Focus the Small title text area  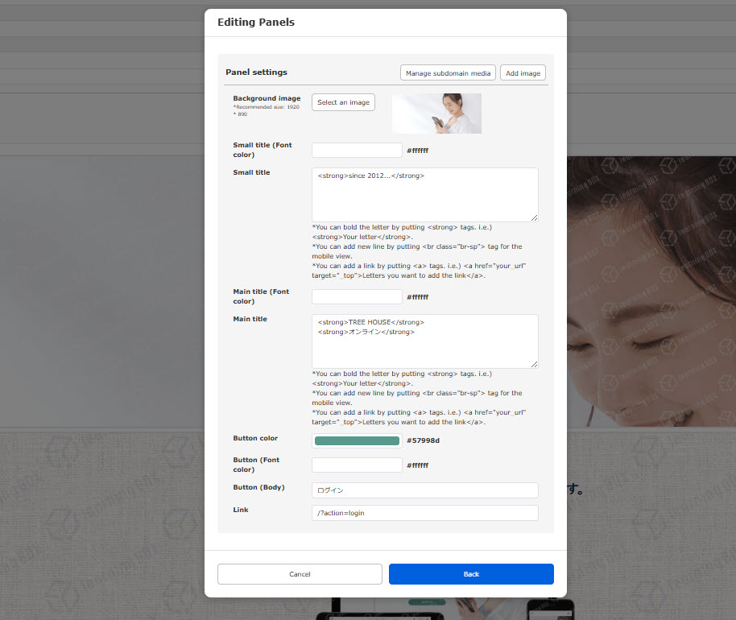[x=424, y=194]
